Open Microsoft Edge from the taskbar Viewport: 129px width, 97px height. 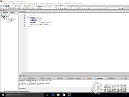pyautogui.click(x=53, y=95)
